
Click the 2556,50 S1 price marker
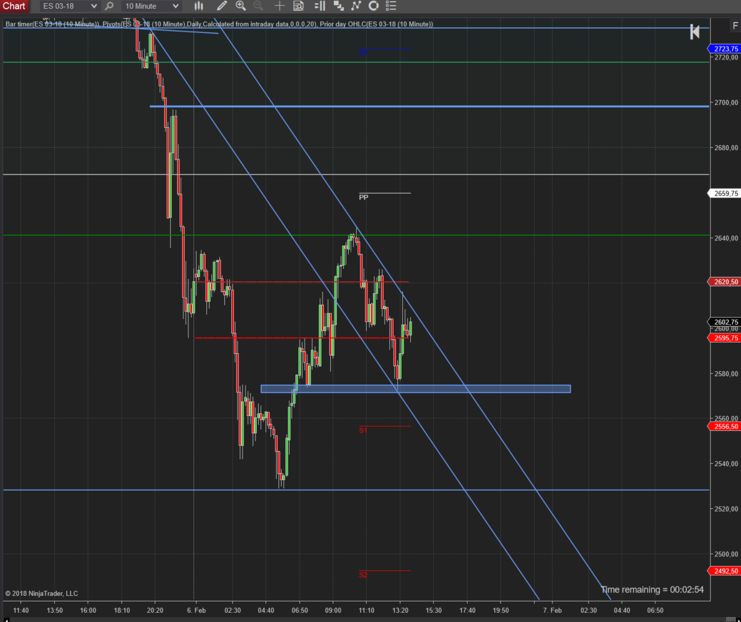coord(725,426)
